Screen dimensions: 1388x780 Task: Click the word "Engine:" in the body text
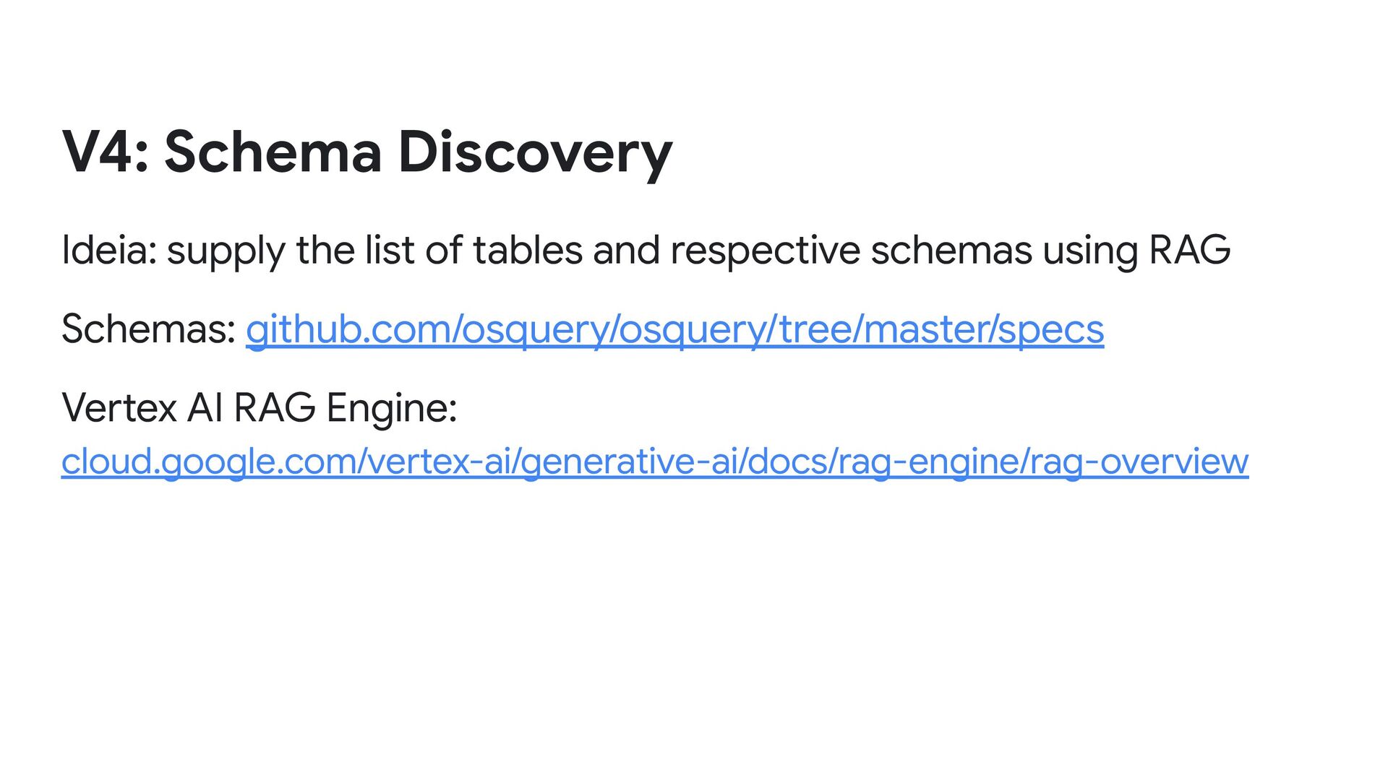tap(392, 409)
